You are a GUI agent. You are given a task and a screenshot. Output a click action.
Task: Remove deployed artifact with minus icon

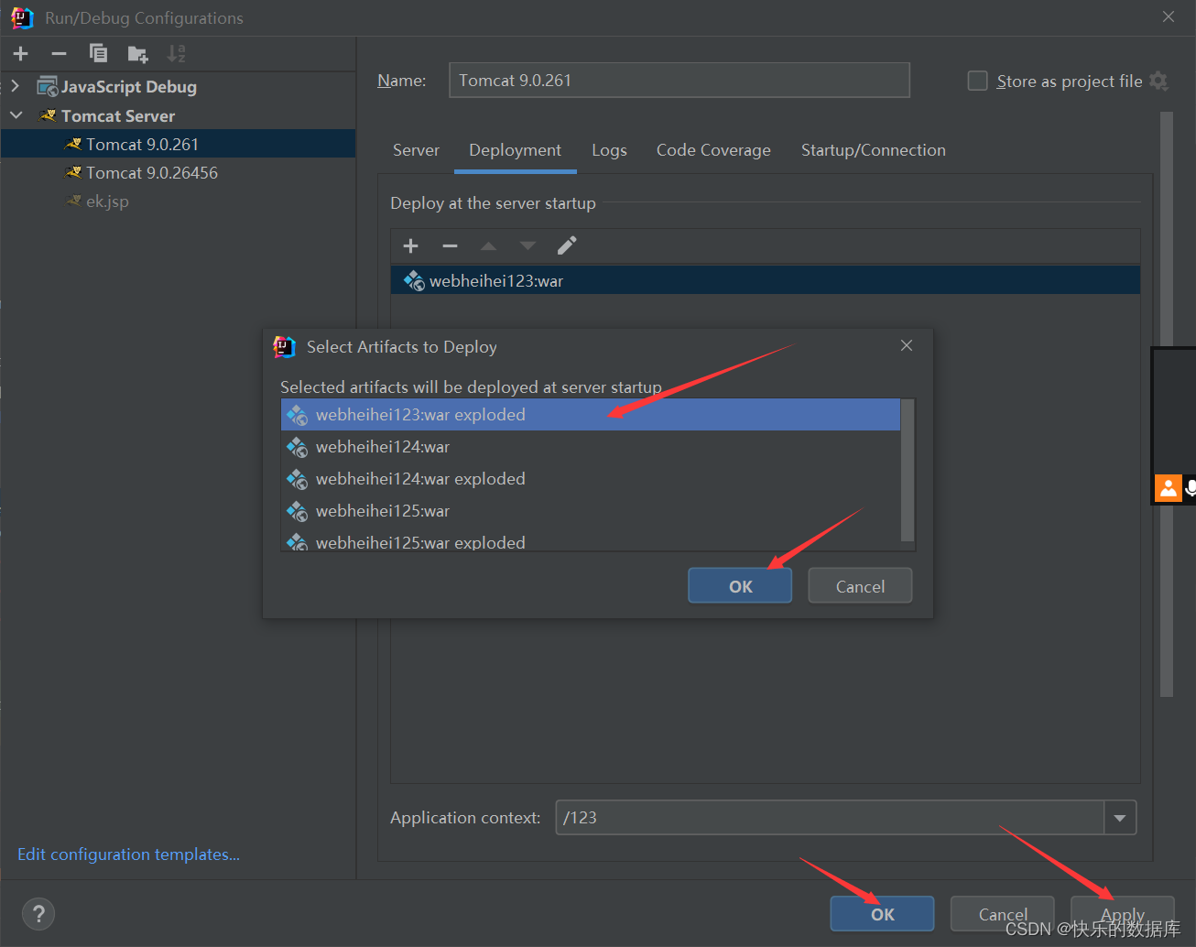450,245
